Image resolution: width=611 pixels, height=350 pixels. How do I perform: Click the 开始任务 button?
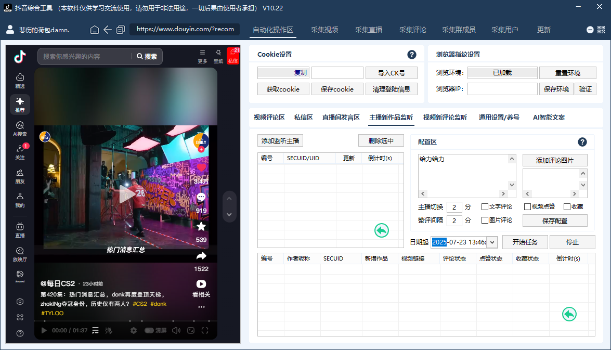click(526, 242)
